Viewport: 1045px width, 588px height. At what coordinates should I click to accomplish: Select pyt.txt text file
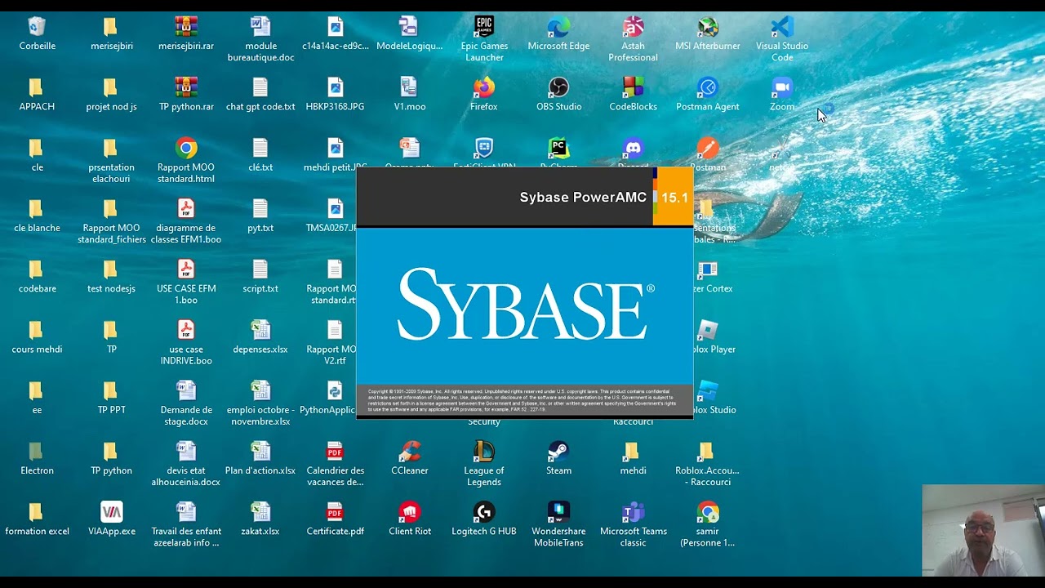[260, 215]
